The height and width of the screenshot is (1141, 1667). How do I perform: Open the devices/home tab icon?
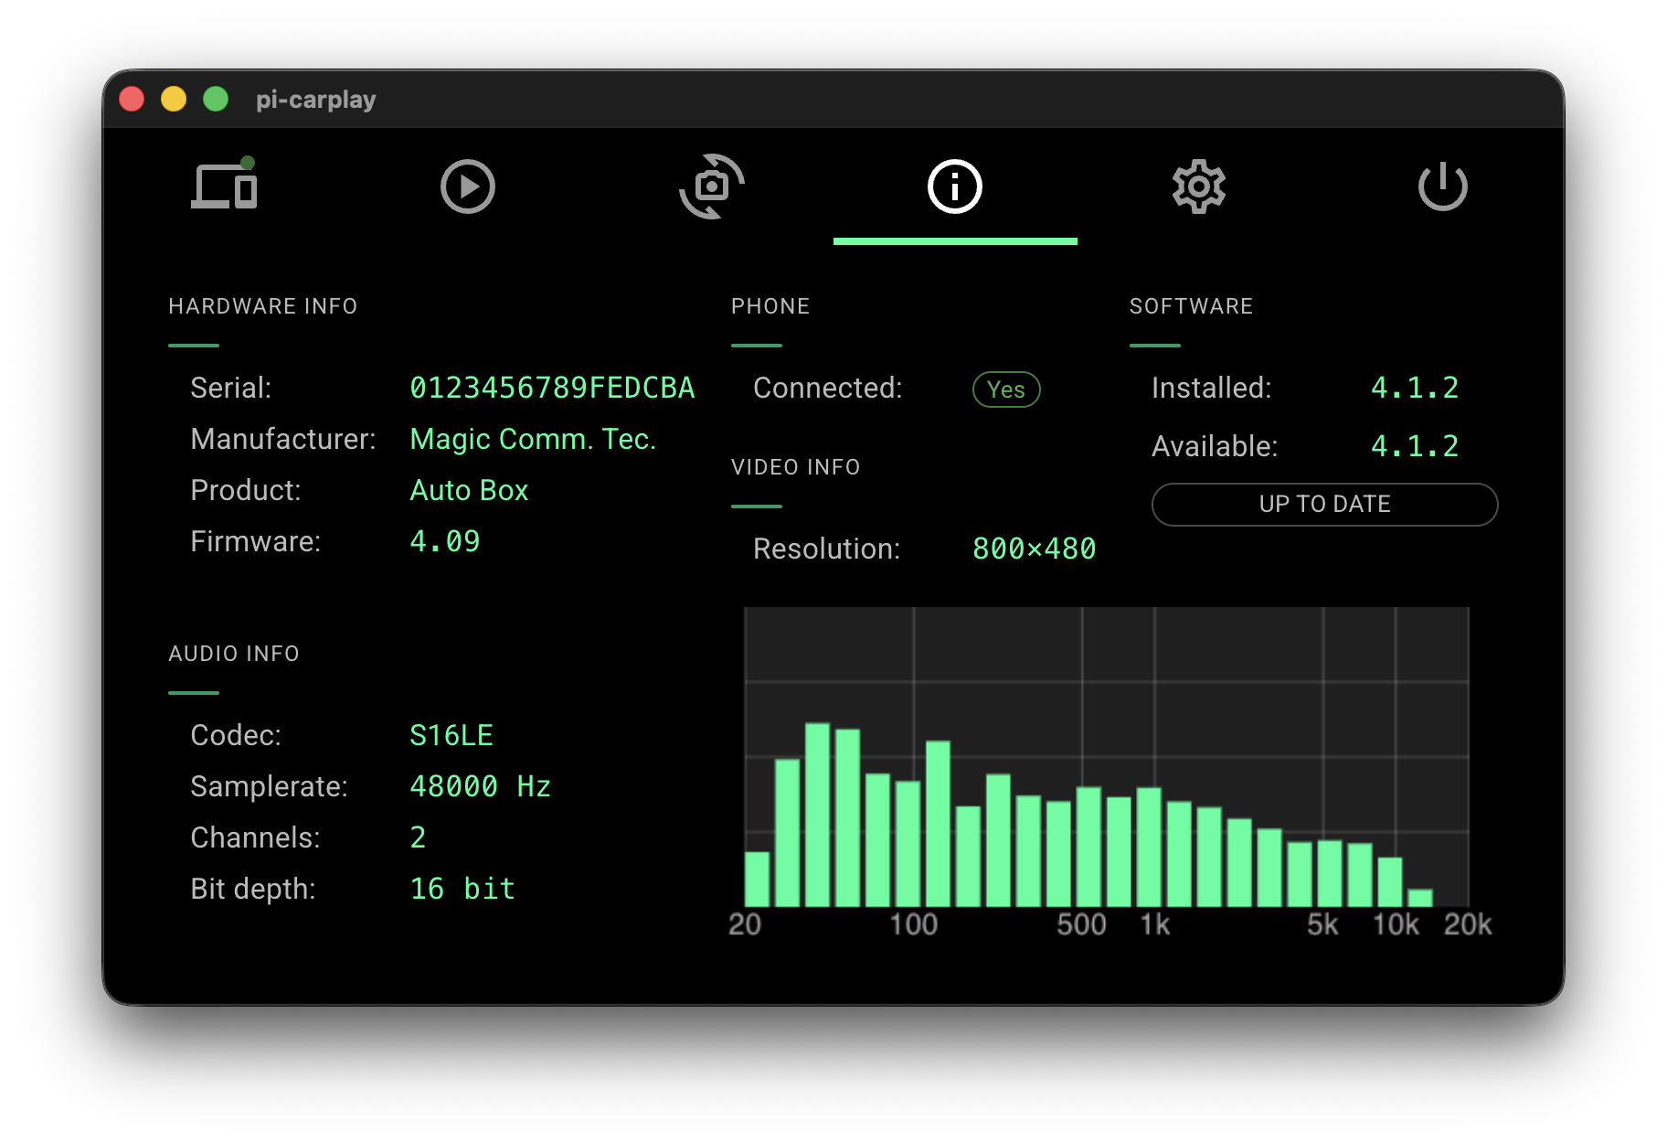coord(224,187)
